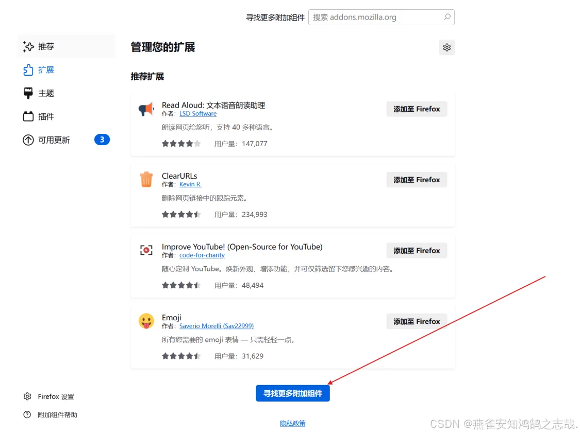Click the blue 寻找更多附加组件 button
Viewport: 580px width, 434px height.
[x=293, y=393]
